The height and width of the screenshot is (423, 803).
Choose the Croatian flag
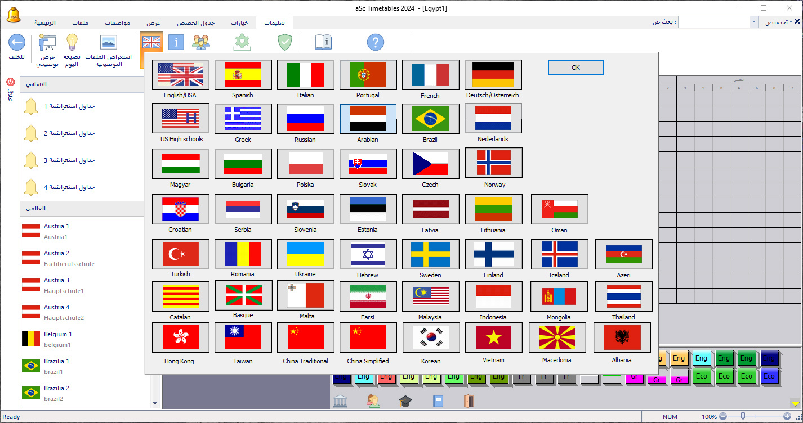[181, 209]
